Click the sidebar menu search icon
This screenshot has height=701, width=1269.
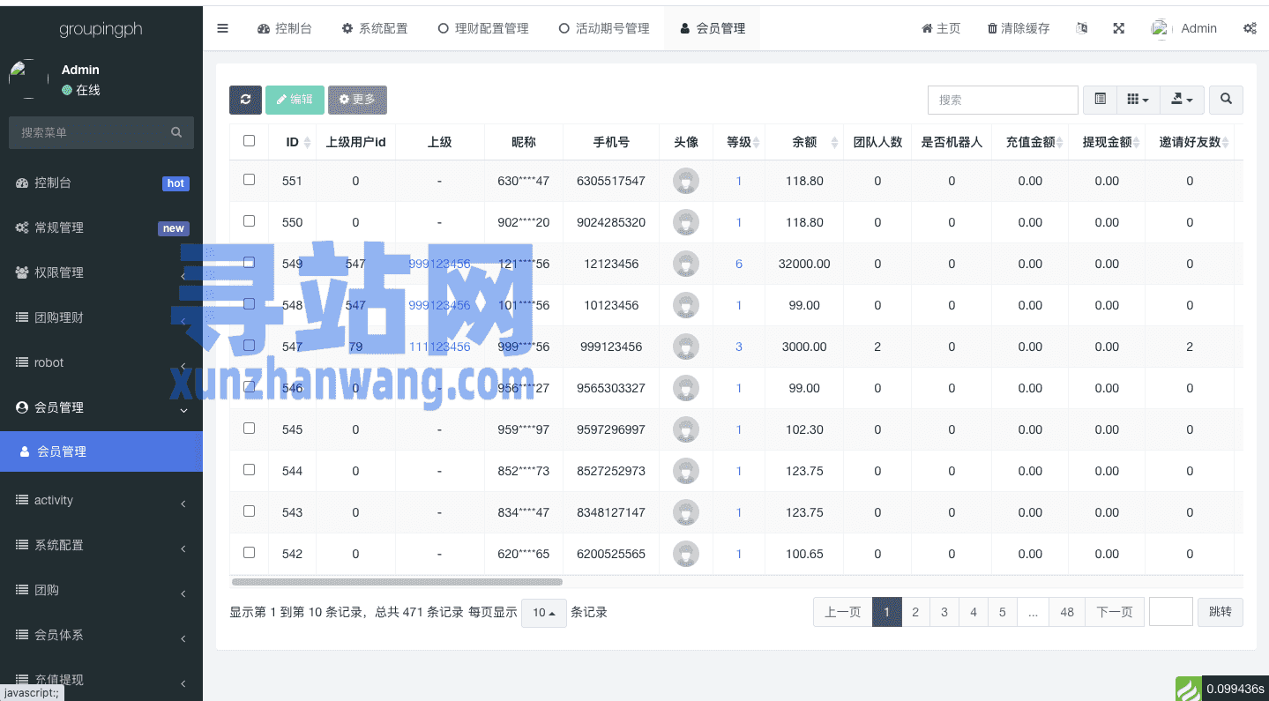pos(176,132)
